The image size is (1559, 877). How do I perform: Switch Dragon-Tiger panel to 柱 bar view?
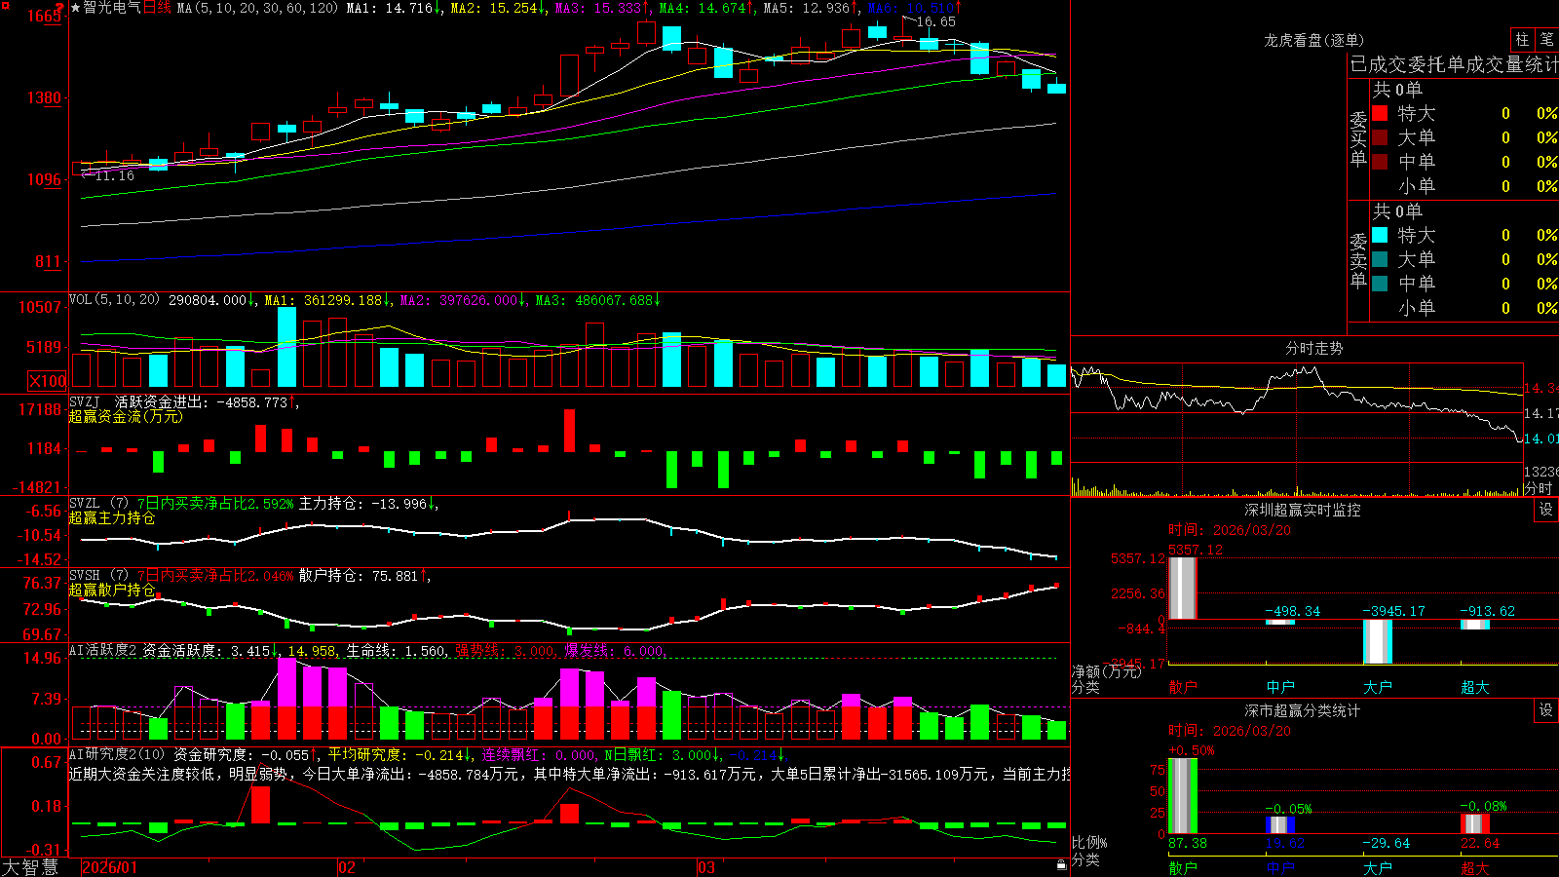pos(1522,40)
